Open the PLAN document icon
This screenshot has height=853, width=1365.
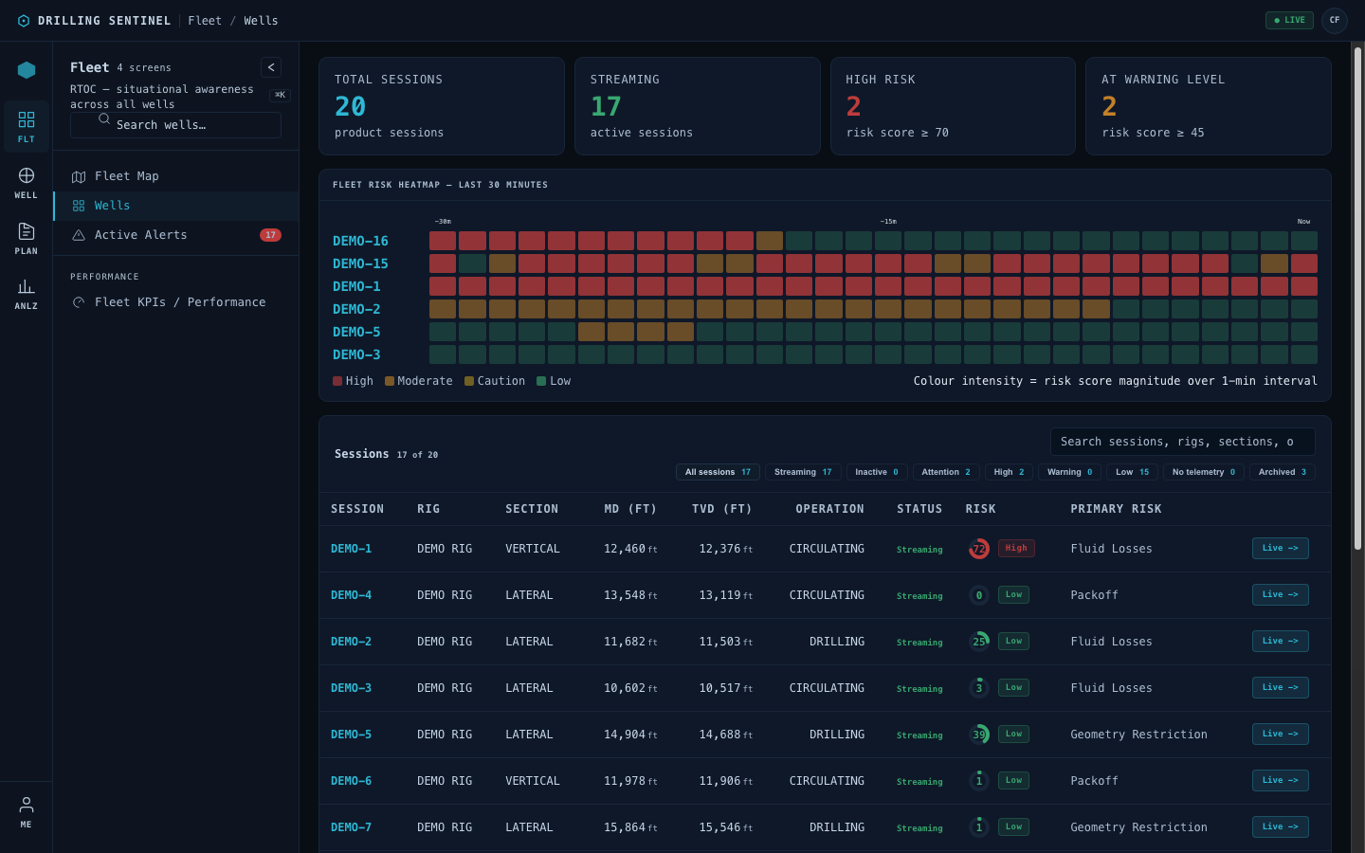pyautogui.click(x=27, y=239)
